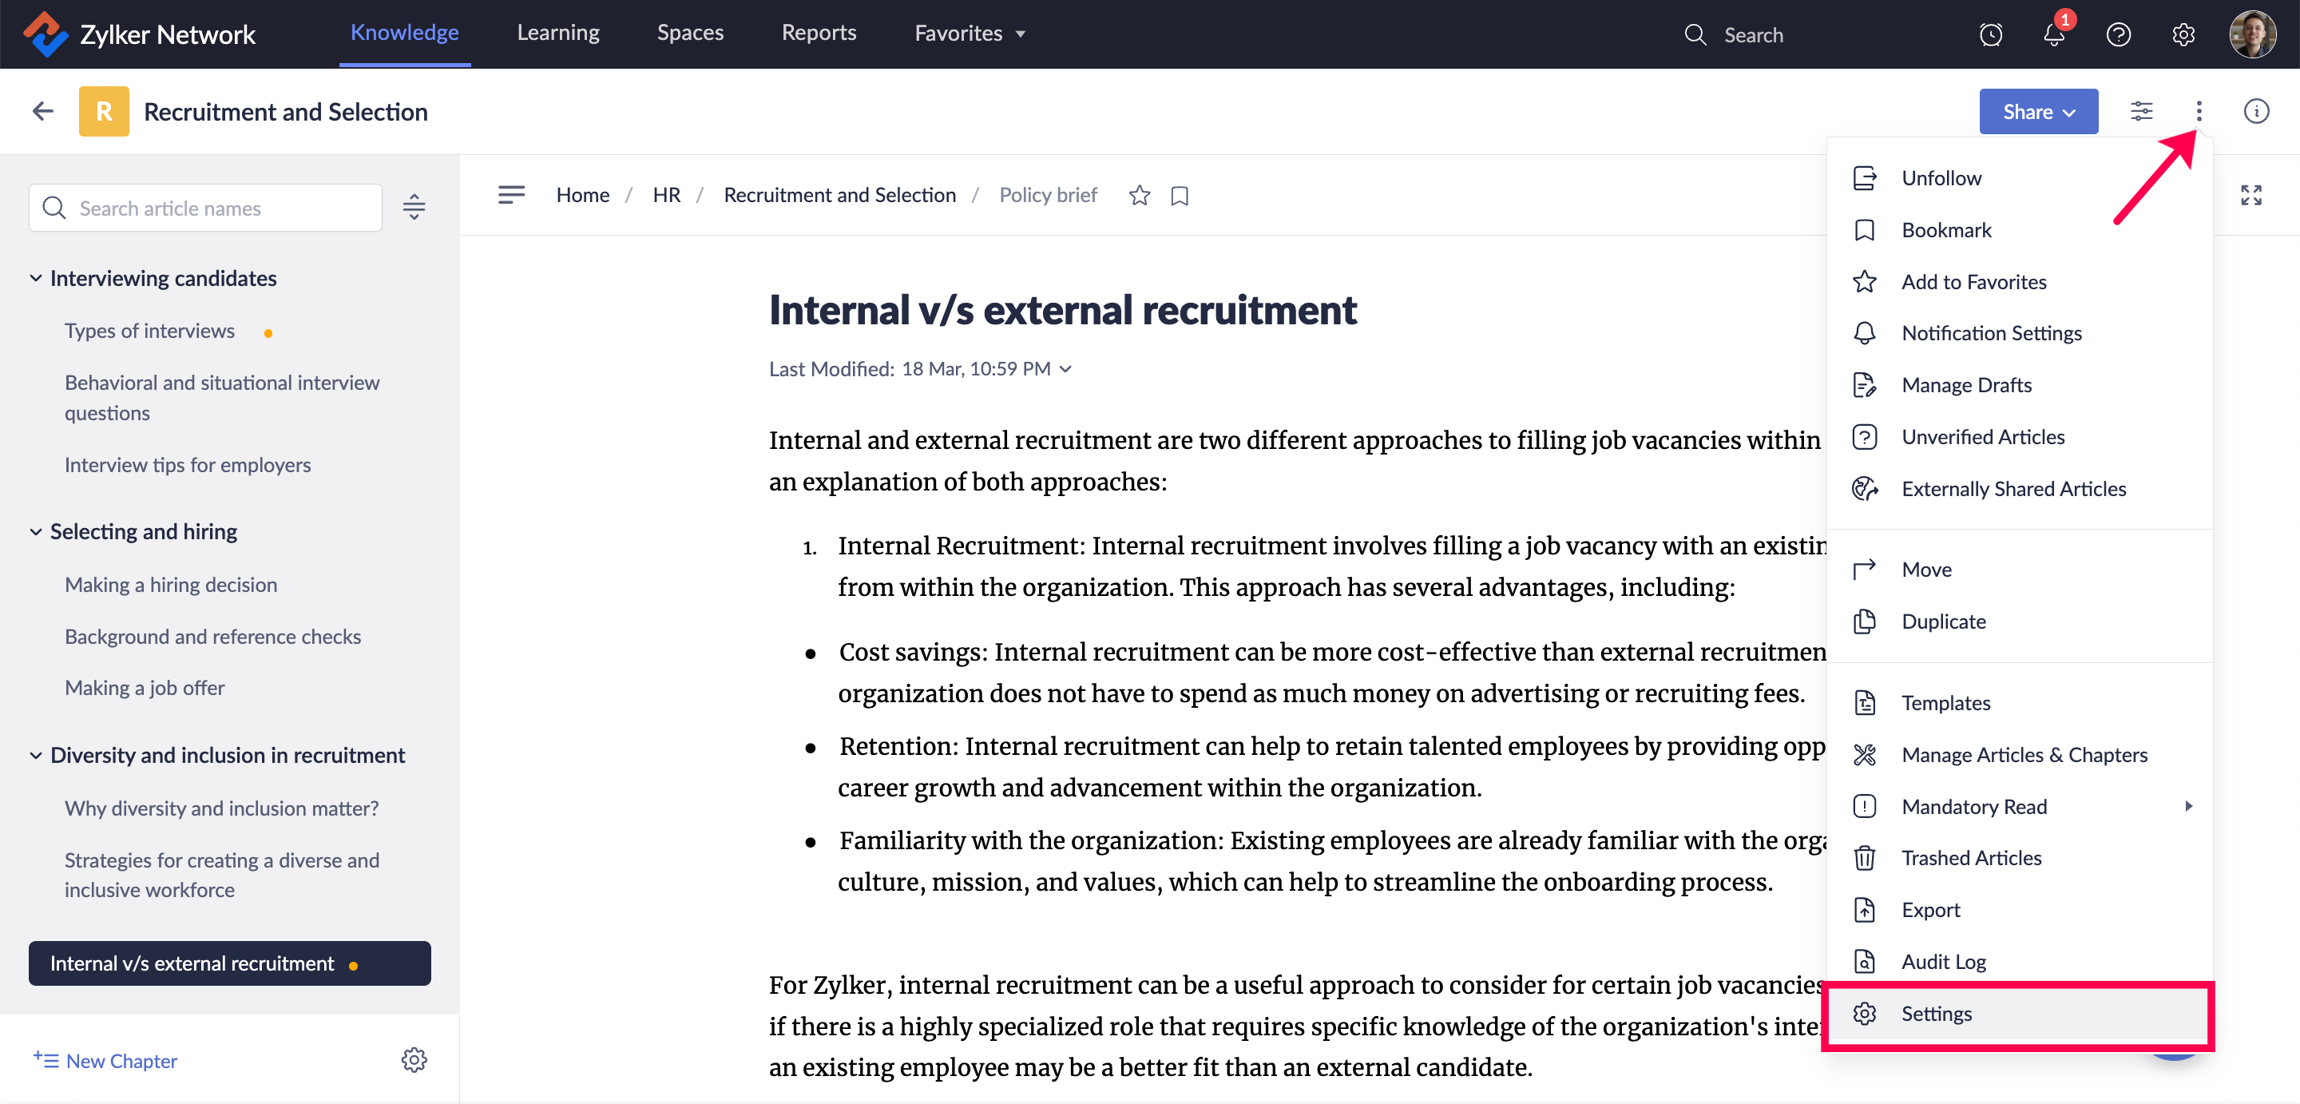The width and height of the screenshot is (2300, 1104).
Task: Open the recent activity clock icon
Action: pyautogui.click(x=1990, y=35)
